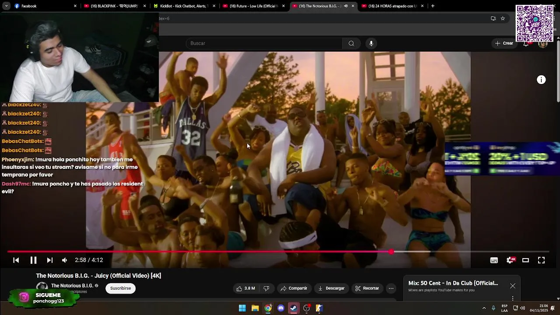Viewport: 560px width, 315px height.
Task: Open player settings gear with 4K badge
Action: [510, 260]
